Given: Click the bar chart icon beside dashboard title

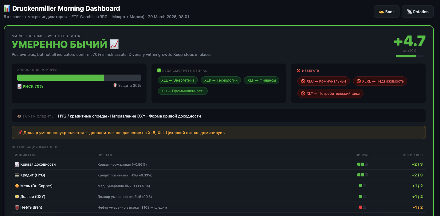Looking at the screenshot, I should (7, 9).
